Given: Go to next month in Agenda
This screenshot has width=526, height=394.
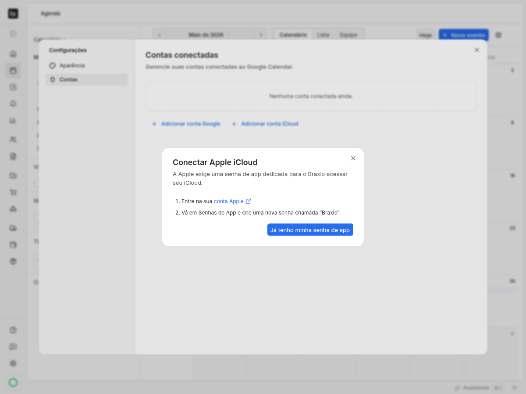Looking at the screenshot, I should (261, 35).
